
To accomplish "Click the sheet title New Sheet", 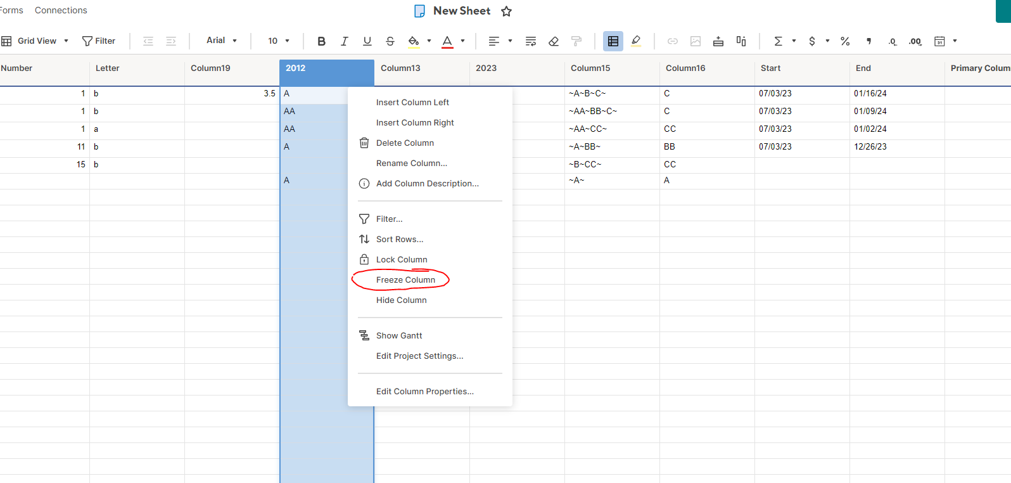I will pyautogui.click(x=462, y=11).
